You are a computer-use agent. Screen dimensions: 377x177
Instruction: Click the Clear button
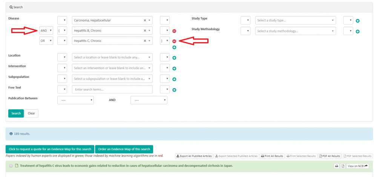31,113
